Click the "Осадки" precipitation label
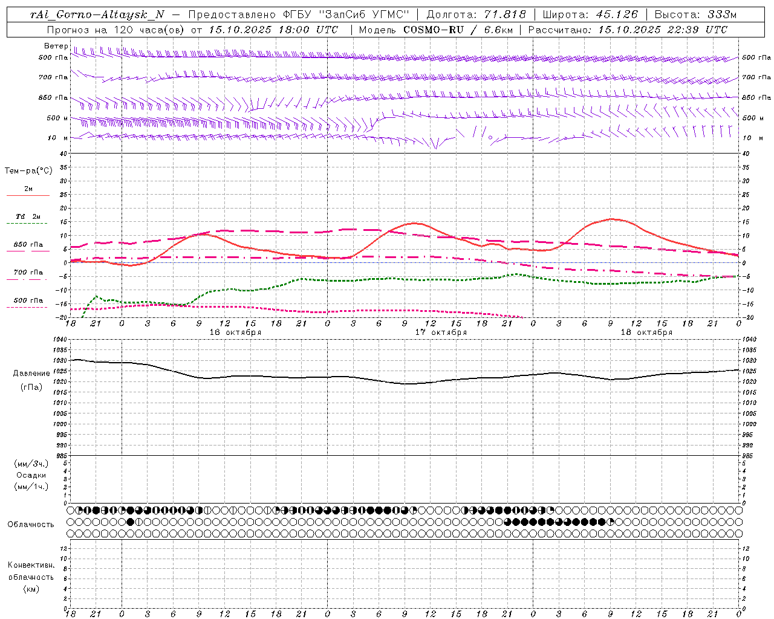Screen dimensions: 774x619 point(31,475)
